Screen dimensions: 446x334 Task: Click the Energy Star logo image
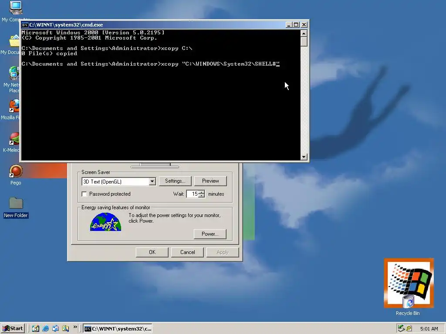tap(105, 222)
